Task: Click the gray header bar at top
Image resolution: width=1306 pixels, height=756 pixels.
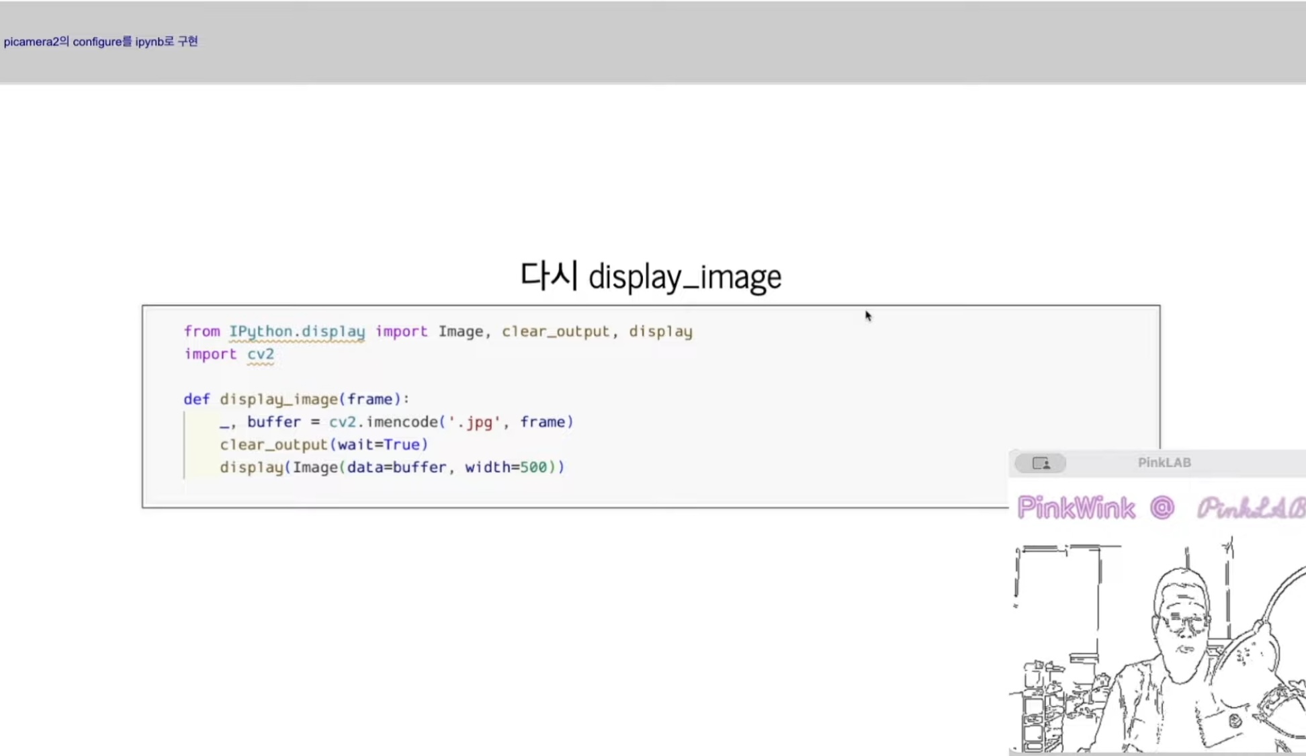Action: [672, 42]
